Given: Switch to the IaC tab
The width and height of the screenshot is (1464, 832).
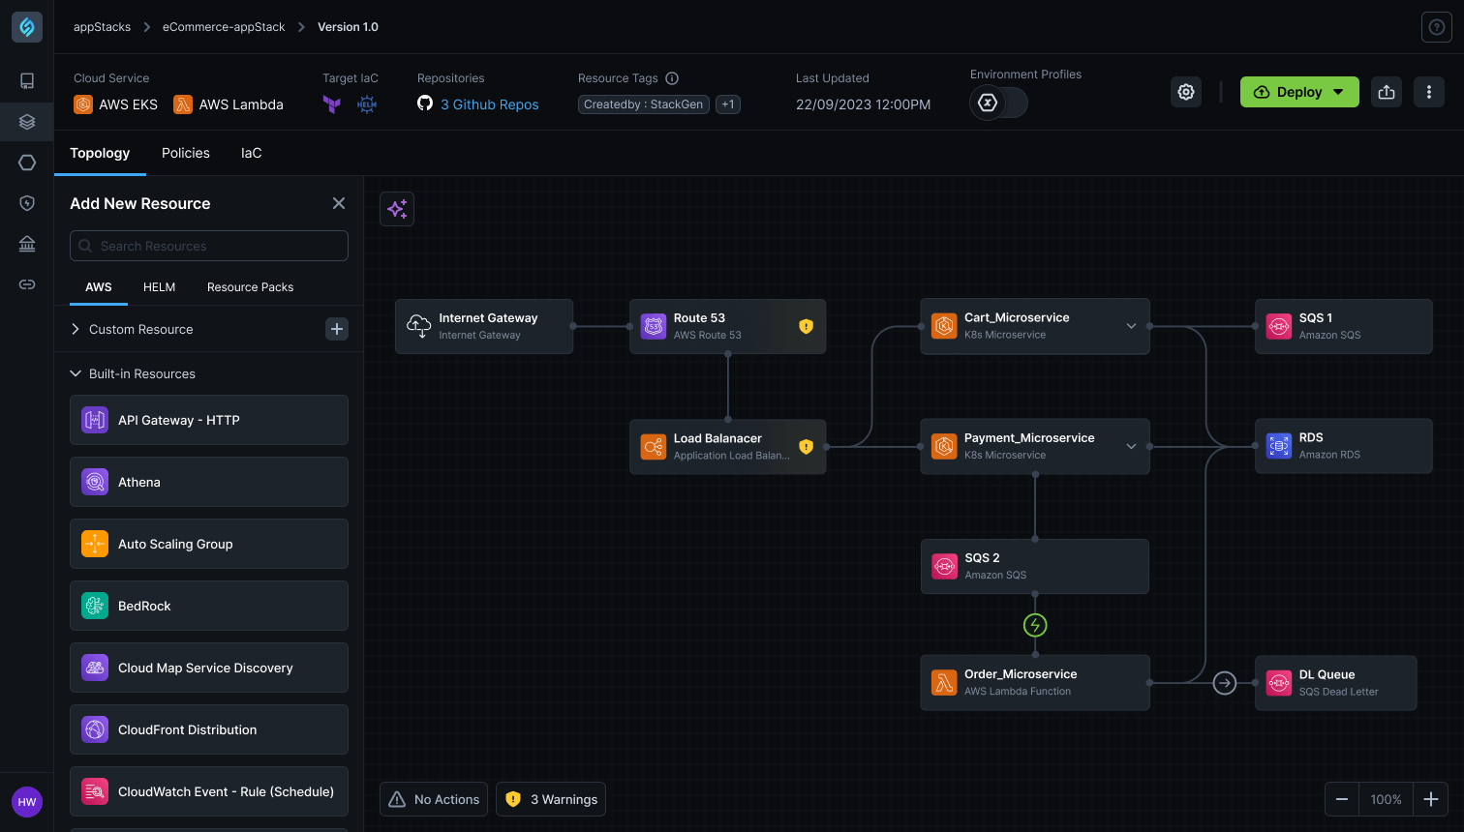Looking at the screenshot, I should pos(251,153).
